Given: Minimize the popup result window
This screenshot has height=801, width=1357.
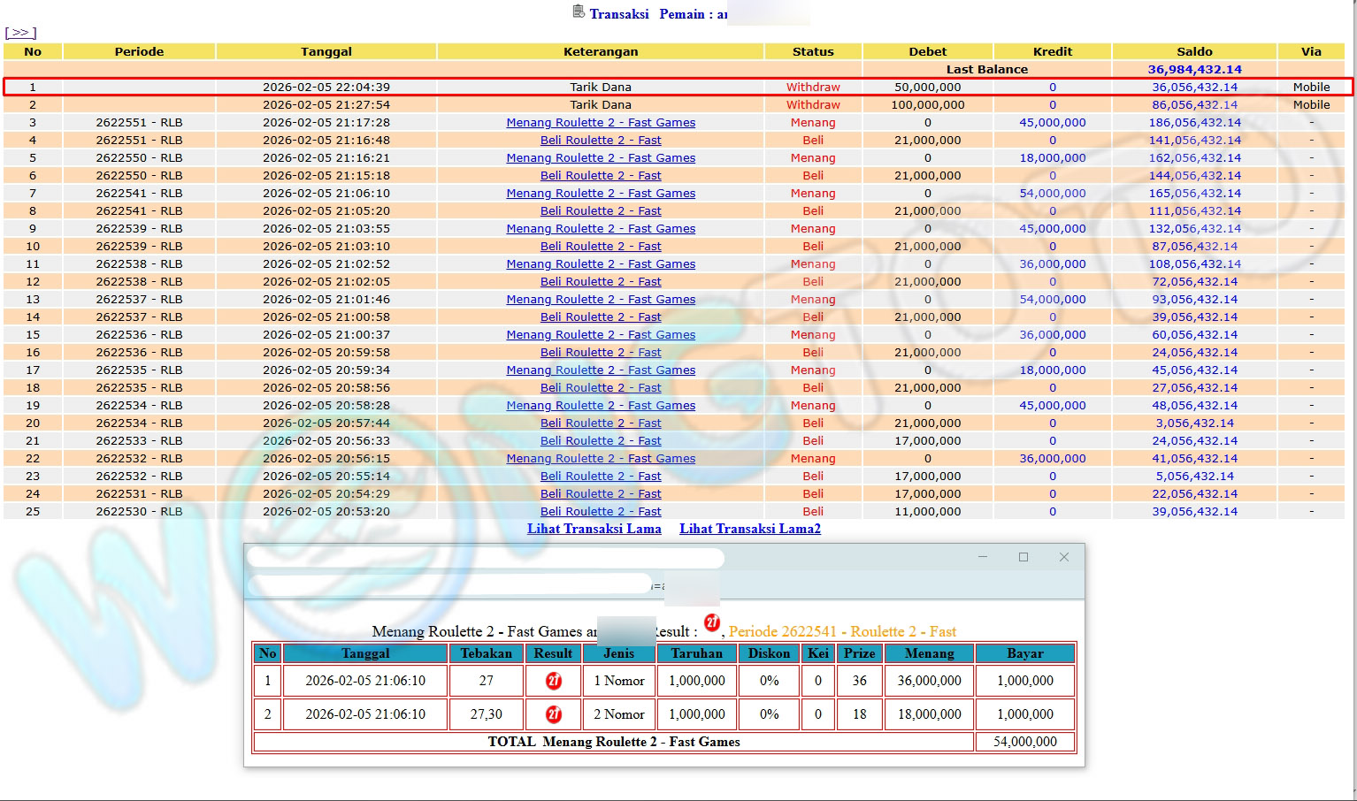Looking at the screenshot, I should click(x=983, y=557).
